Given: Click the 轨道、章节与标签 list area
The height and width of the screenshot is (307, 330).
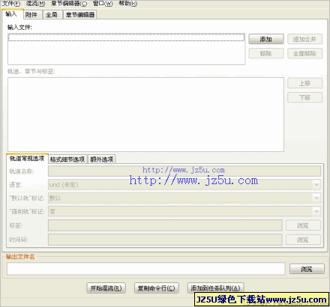Looking at the screenshot, I should click(145, 115).
